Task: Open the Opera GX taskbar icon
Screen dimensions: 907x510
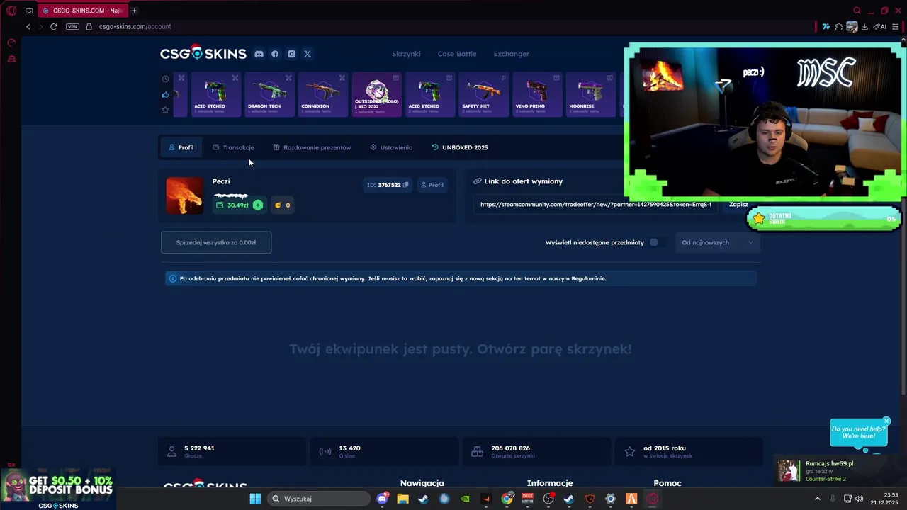Action: click(653, 499)
